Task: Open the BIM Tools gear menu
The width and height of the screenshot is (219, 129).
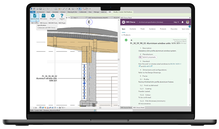Action: [53, 17]
